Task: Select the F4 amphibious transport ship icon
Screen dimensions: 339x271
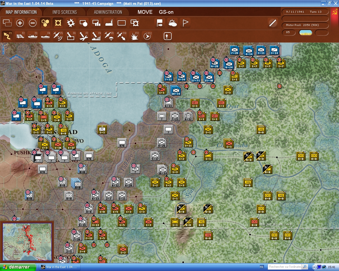Action: [45, 36]
